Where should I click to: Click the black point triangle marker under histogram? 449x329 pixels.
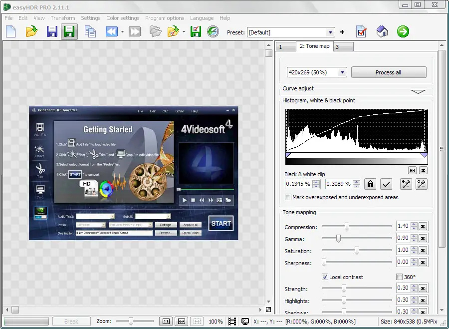[x=288, y=155]
